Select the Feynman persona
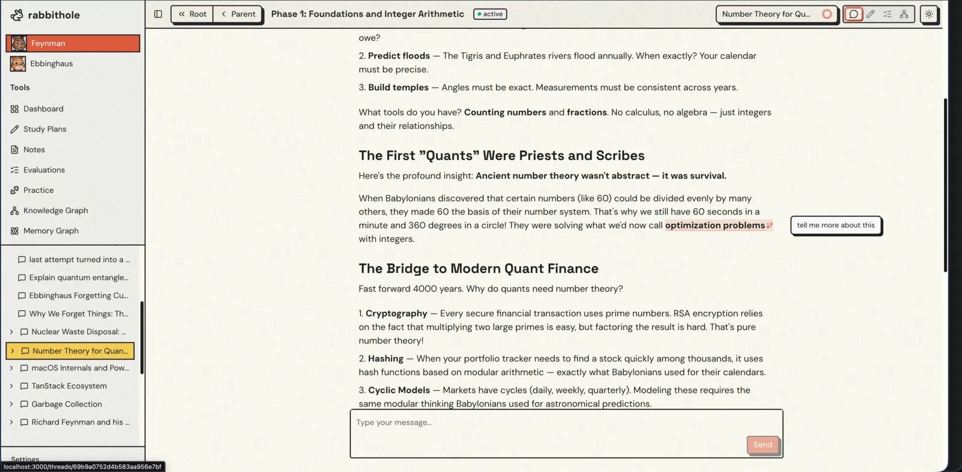Image resolution: width=962 pixels, height=472 pixels. 73,43
